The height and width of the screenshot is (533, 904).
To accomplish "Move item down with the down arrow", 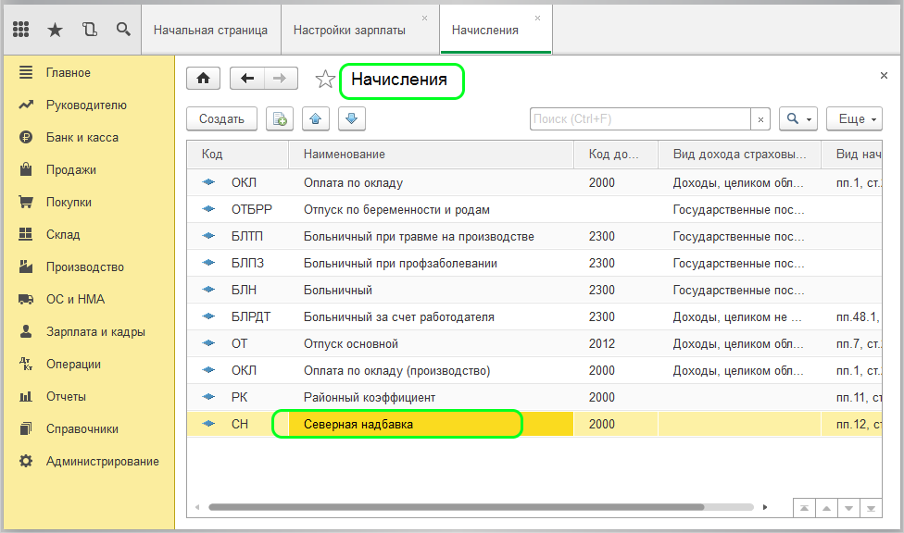I will (x=352, y=118).
